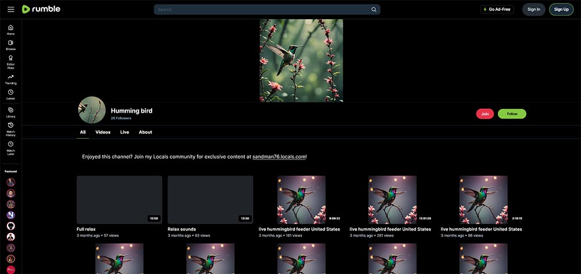Open the Relax sounds video thumbnail
This screenshot has height=274, width=581.
[x=210, y=200]
